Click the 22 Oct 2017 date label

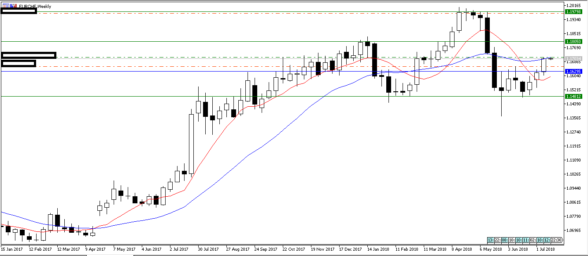coord(294,249)
